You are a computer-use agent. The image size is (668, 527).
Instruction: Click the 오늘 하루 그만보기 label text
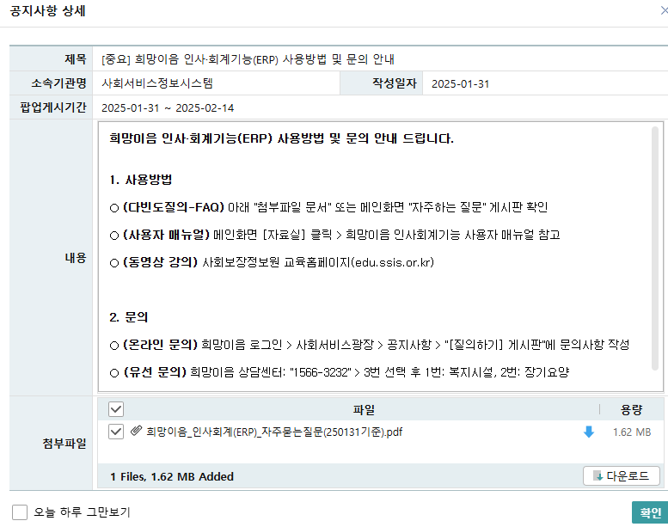[82, 512]
